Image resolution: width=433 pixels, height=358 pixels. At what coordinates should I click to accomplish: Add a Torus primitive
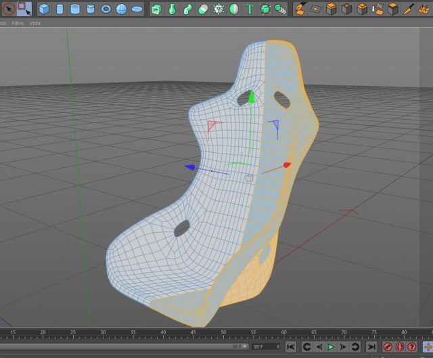pyautogui.click(x=106, y=9)
